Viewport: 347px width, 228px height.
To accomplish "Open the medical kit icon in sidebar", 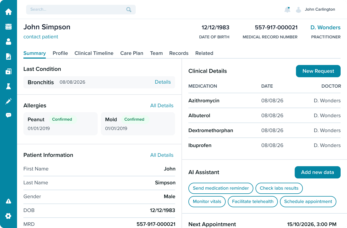I will click(x=9, y=71).
